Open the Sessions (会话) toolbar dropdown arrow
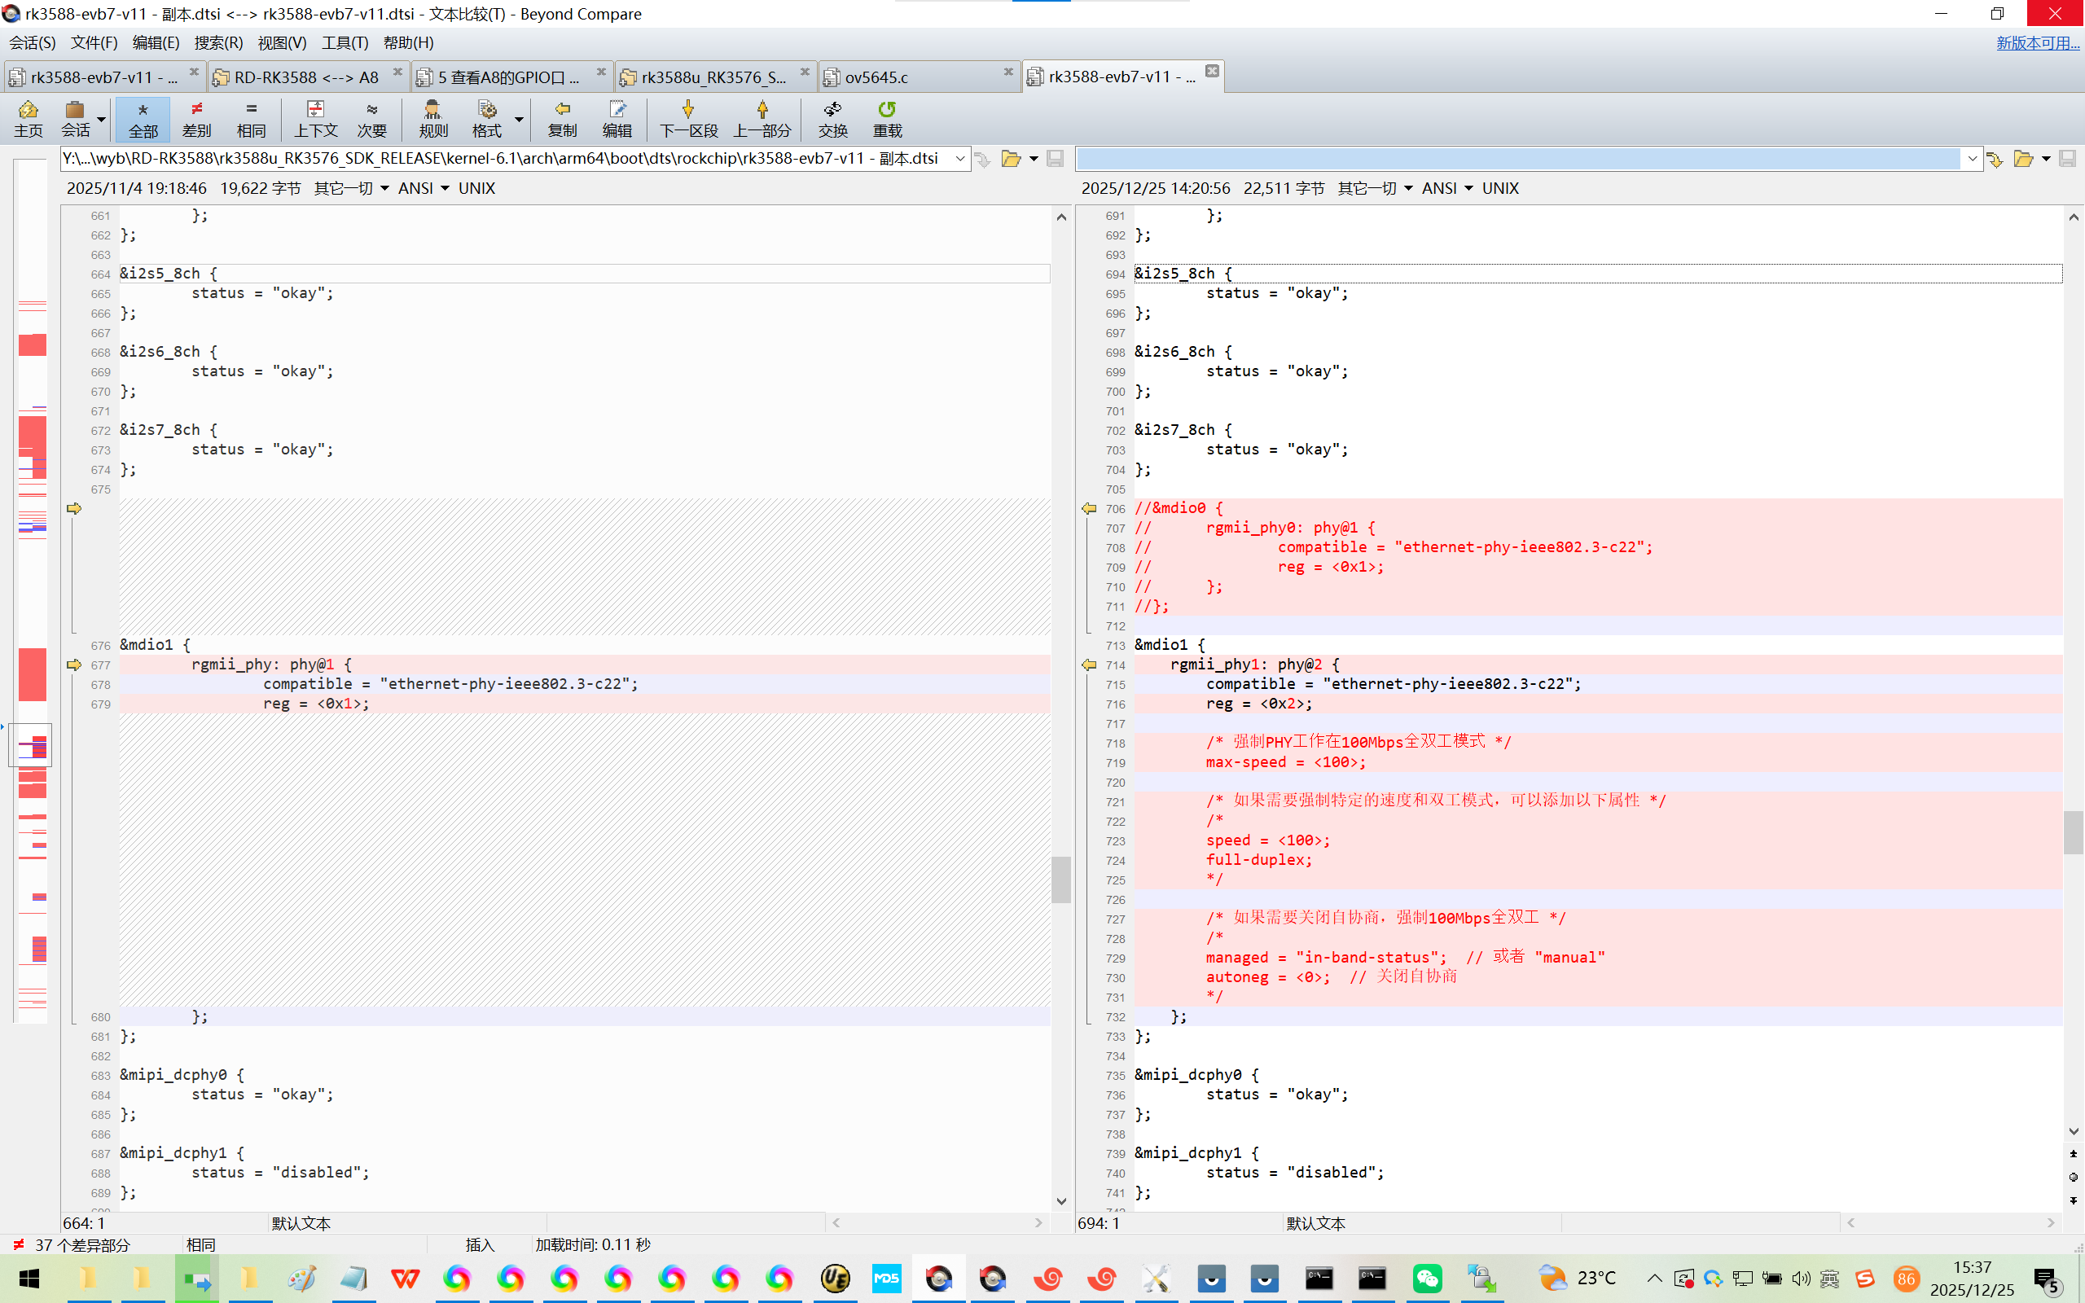The image size is (2085, 1303). (102, 119)
